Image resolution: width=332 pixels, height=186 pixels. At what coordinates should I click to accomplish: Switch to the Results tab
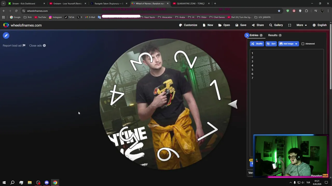point(275,35)
